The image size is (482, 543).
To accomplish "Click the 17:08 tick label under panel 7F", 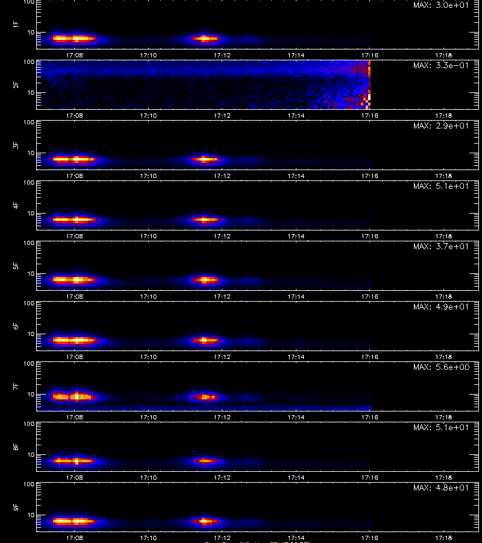I will [x=75, y=418].
